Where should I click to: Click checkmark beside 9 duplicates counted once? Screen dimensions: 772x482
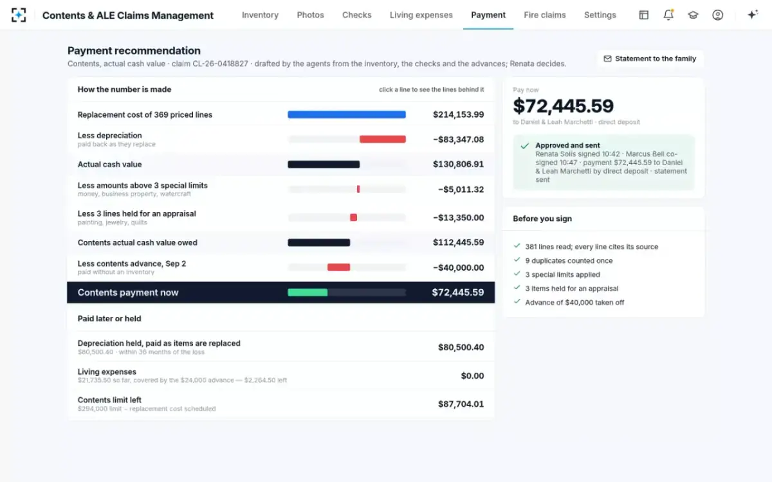click(517, 260)
